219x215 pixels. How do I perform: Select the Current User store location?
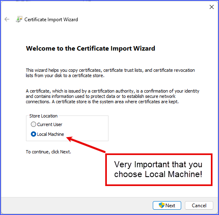coord(46,124)
